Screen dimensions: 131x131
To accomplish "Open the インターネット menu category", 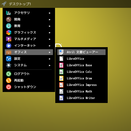I will pyautogui.click(x=29, y=46).
